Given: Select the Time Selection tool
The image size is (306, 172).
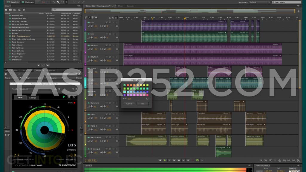Looking at the screenshot, I should pyautogui.click(x=66, y=2).
